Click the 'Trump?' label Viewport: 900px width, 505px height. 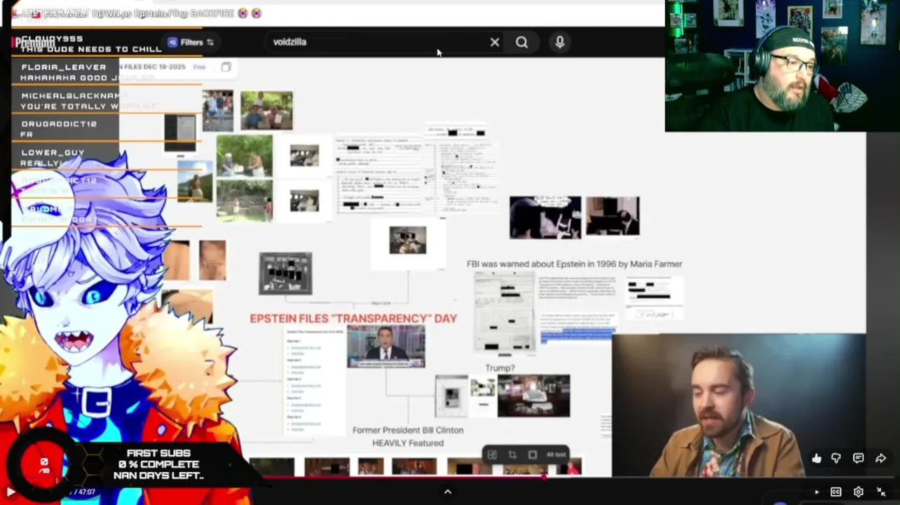click(500, 368)
